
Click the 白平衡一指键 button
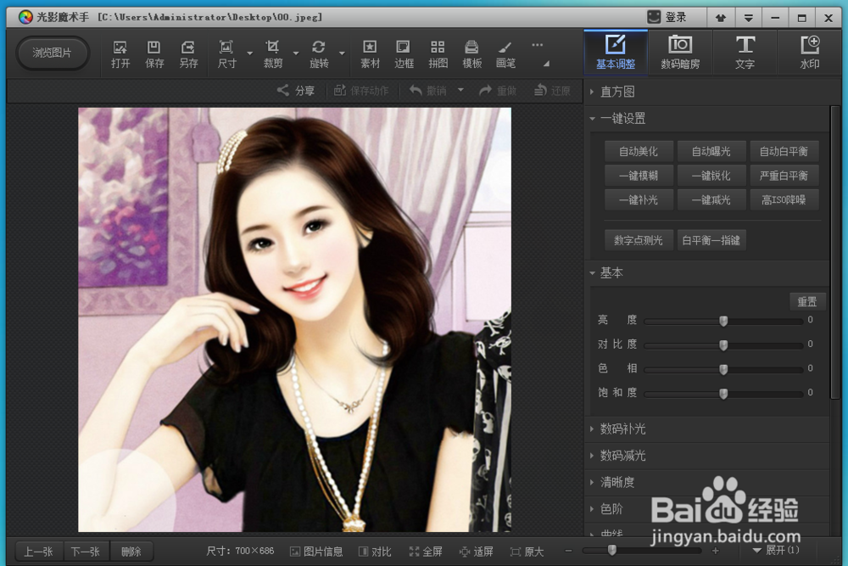click(x=711, y=240)
